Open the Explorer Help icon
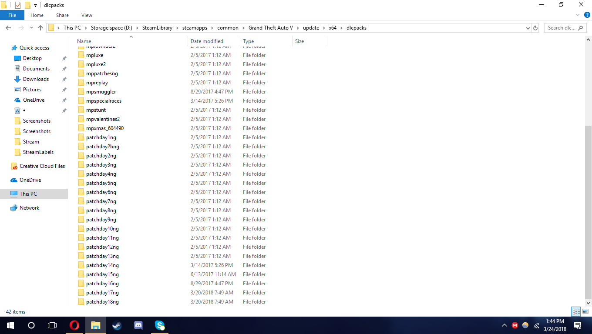Viewport: 592px width, 334px height. point(587,15)
